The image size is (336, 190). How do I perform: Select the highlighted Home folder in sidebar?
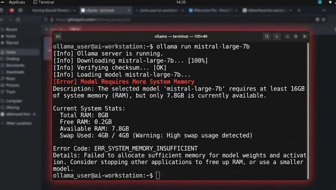click(x=20, y=52)
